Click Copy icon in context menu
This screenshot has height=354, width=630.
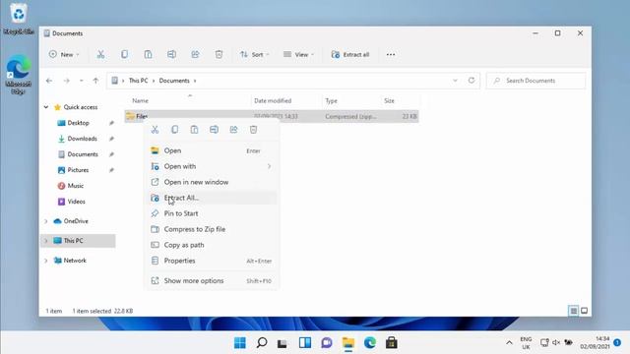pyautogui.click(x=175, y=130)
